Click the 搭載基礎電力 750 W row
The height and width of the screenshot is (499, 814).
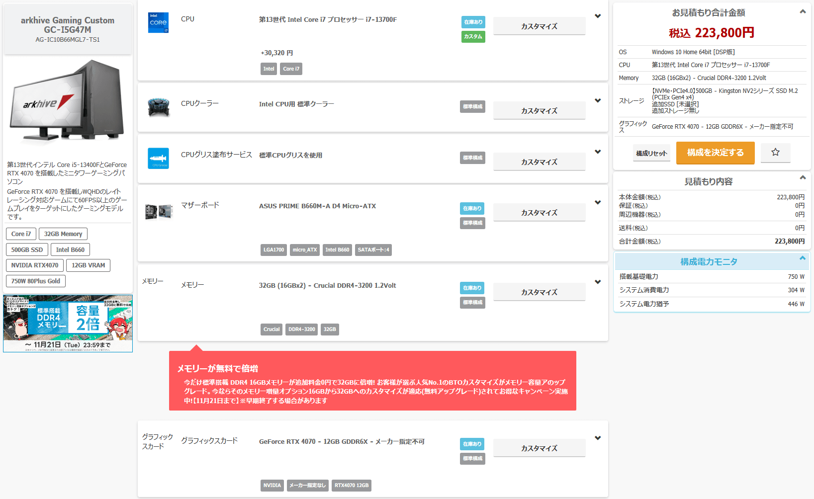(712, 277)
